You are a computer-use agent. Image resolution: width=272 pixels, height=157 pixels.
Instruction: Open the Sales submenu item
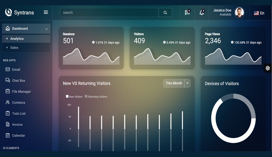click(26, 48)
